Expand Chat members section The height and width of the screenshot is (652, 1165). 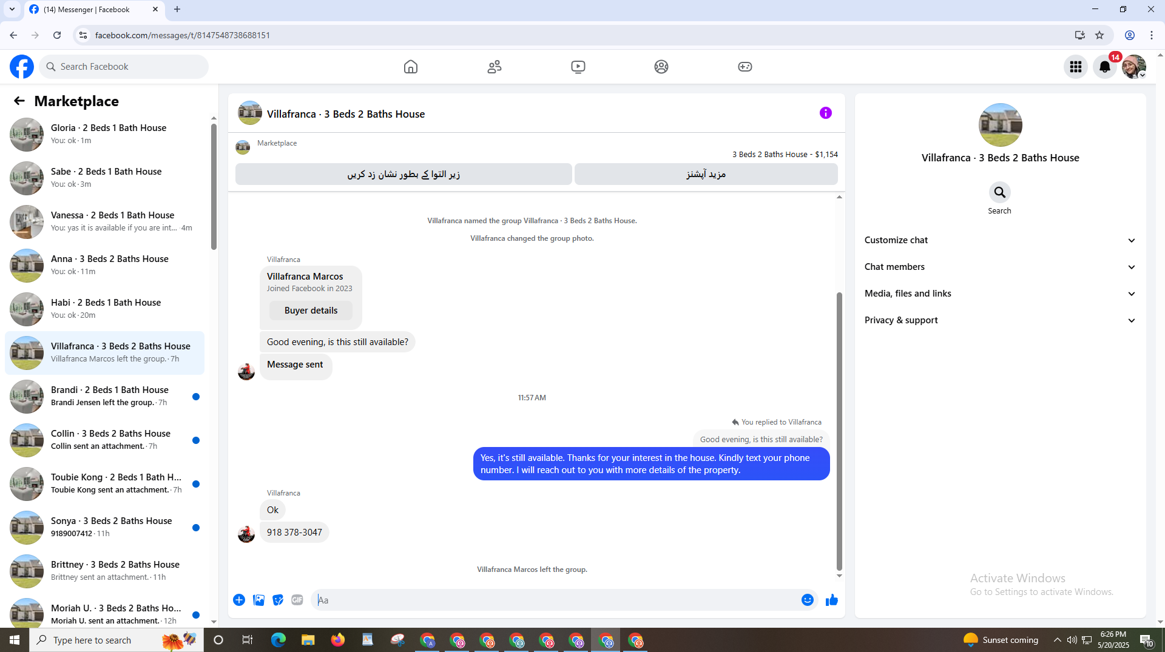pyautogui.click(x=1000, y=267)
